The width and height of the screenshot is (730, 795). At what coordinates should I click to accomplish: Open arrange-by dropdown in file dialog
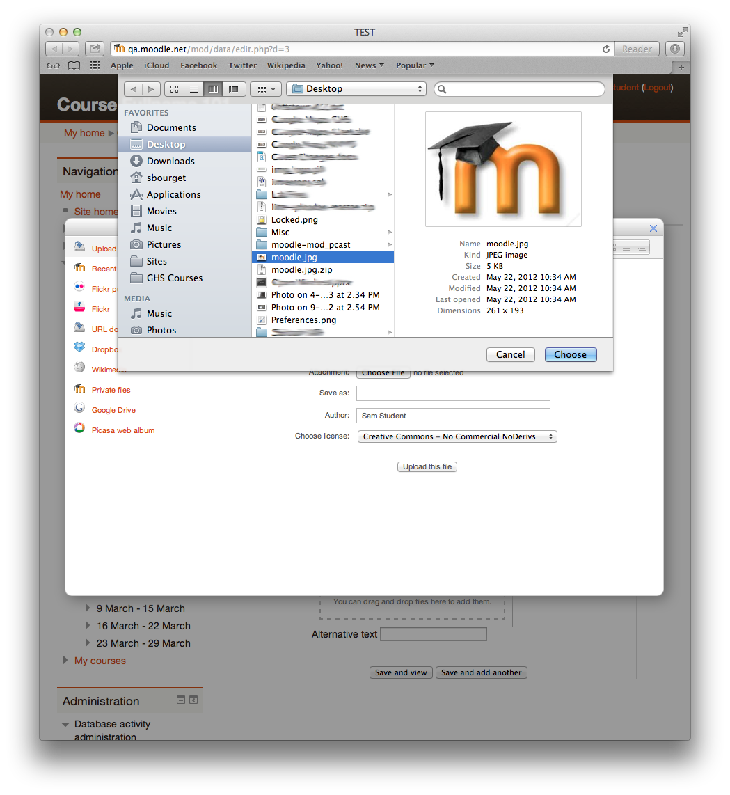(x=266, y=89)
